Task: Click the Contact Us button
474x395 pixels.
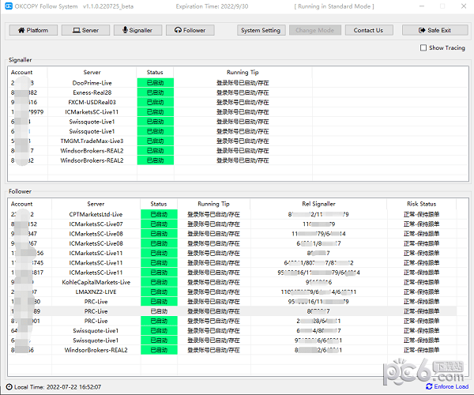Action: [x=368, y=31]
